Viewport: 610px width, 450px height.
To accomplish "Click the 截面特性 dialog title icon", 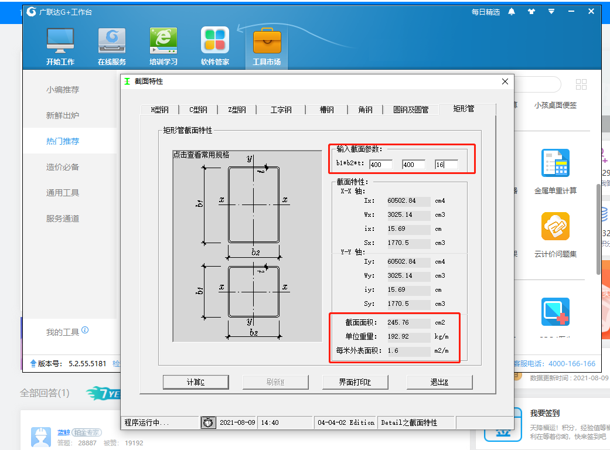I will 127,81.
